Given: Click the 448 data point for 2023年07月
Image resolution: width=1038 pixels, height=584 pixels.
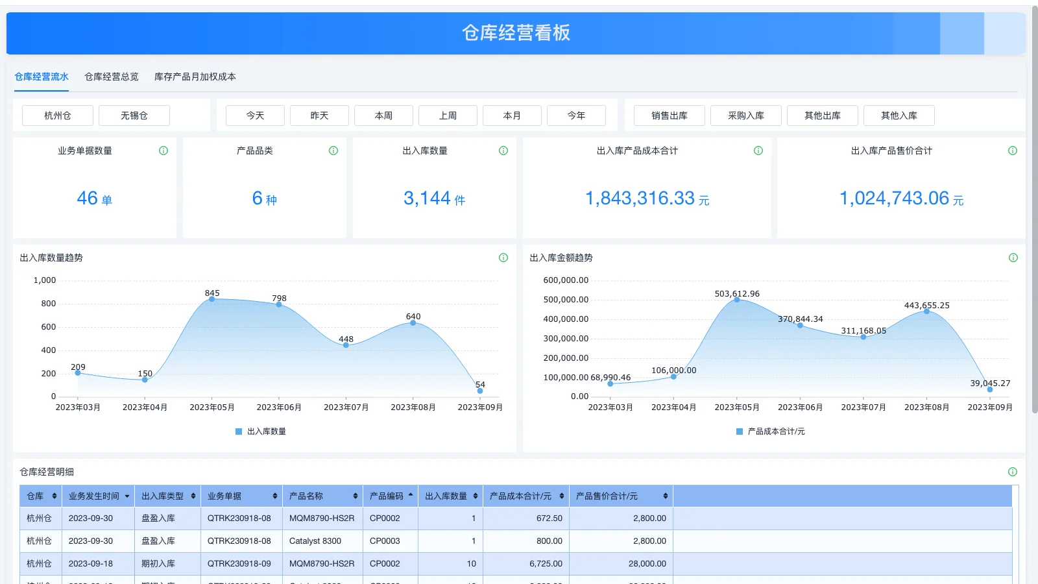Looking at the screenshot, I should (x=346, y=345).
